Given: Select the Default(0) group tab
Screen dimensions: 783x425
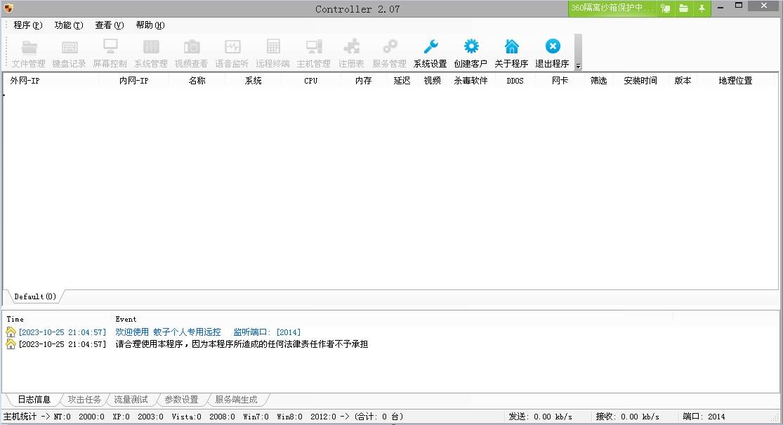Looking at the screenshot, I should pyautogui.click(x=35, y=296).
